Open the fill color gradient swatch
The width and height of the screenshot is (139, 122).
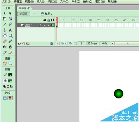[10, 81]
